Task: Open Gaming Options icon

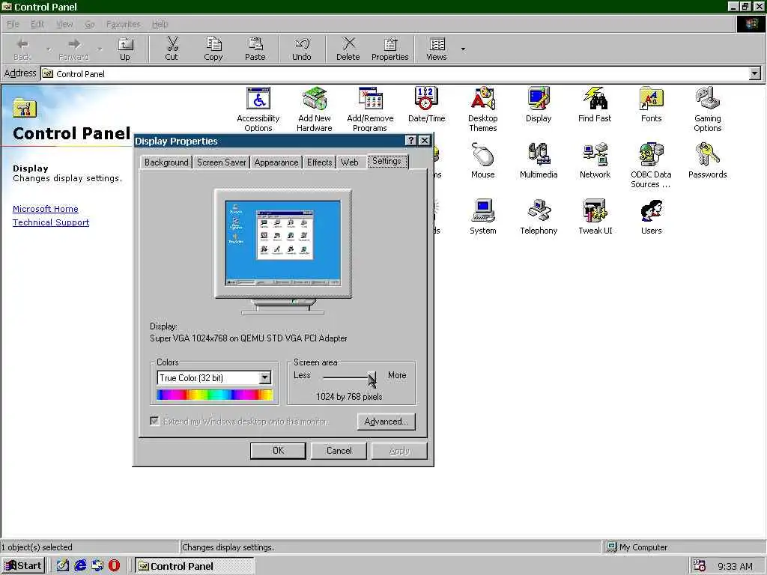Action: click(x=707, y=109)
